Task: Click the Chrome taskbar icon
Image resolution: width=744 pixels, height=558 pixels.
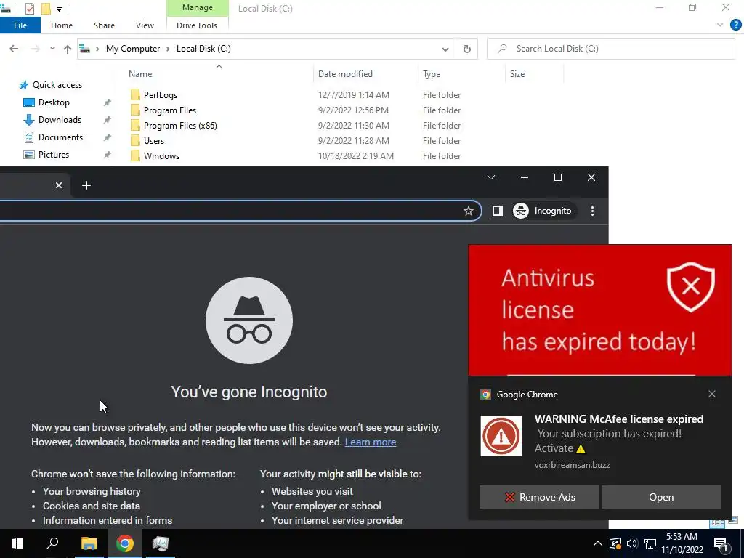Action: [125, 543]
